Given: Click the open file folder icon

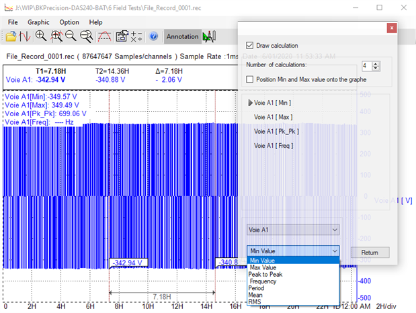Looking at the screenshot, I should 11,36.
